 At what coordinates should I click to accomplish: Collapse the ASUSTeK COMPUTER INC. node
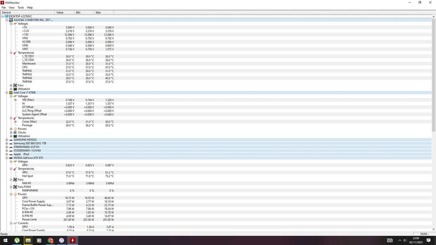click(7, 20)
